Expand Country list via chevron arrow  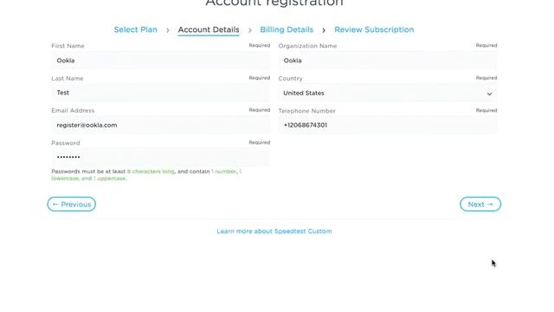(x=489, y=94)
